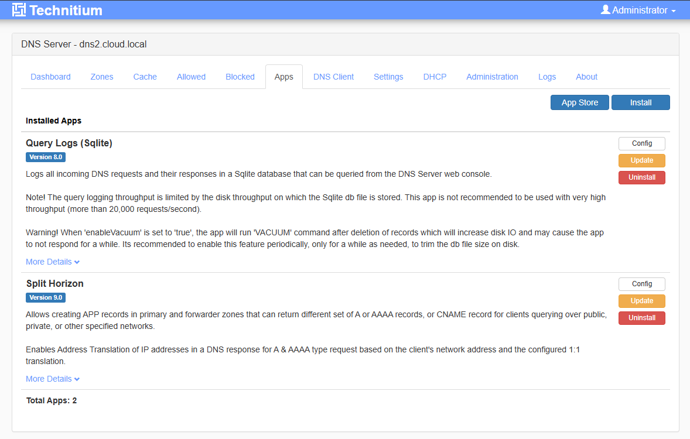This screenshot has height=439, width=690.
Task: Click the Install button
Action: click(640, 102)
